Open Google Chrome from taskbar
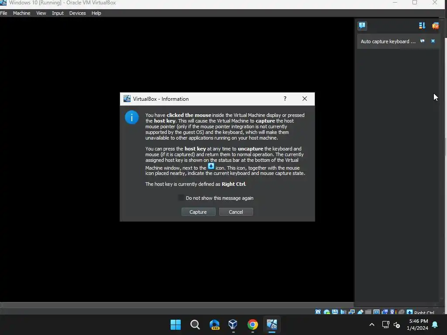 253,325
